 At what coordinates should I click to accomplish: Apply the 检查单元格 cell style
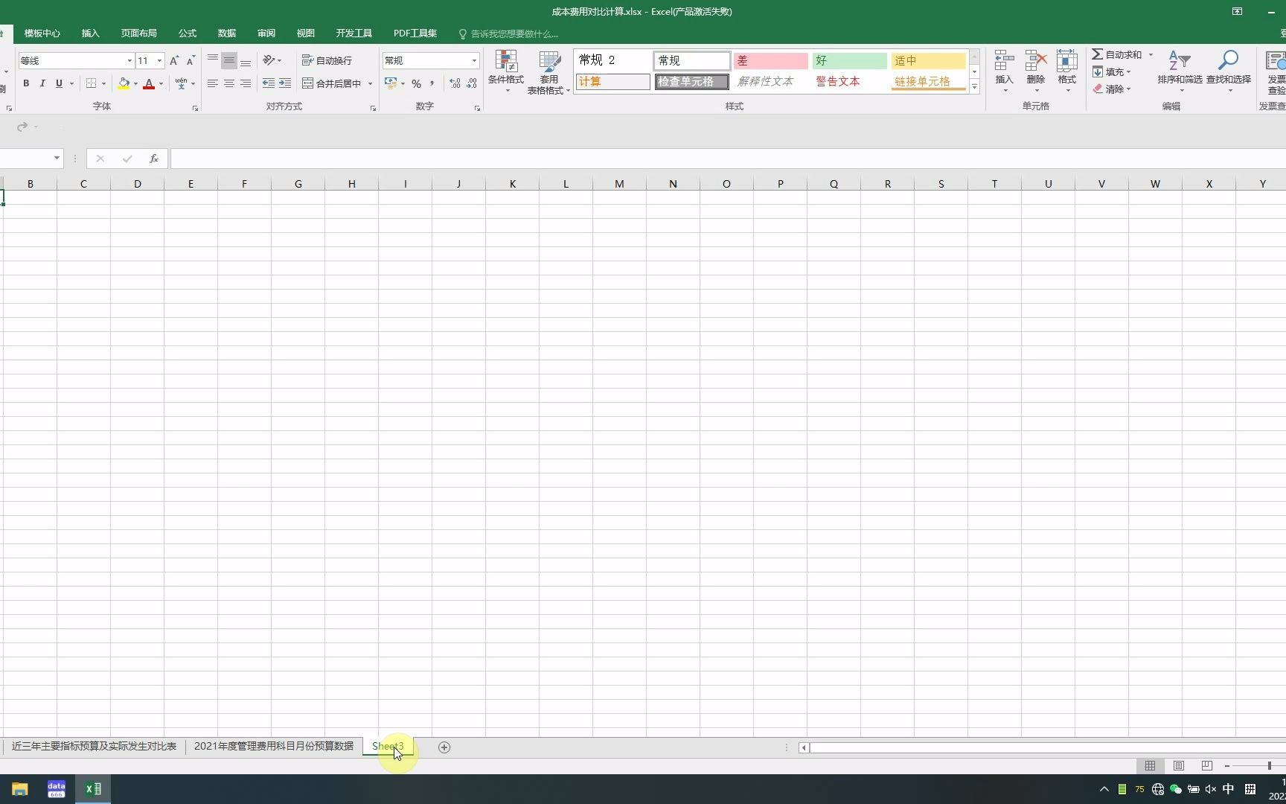pos(691,81)
